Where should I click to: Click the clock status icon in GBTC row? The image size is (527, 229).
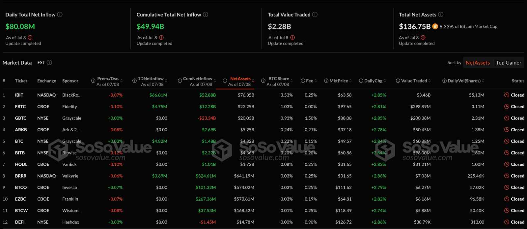[507, 118]
